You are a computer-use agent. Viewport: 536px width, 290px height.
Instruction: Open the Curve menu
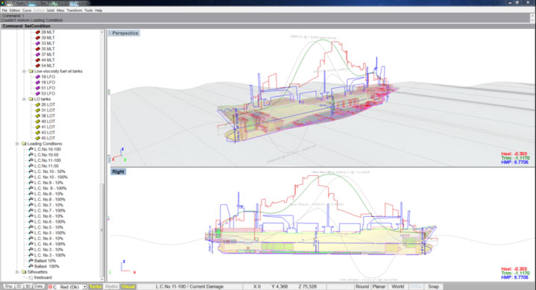(x=27, y=10)
